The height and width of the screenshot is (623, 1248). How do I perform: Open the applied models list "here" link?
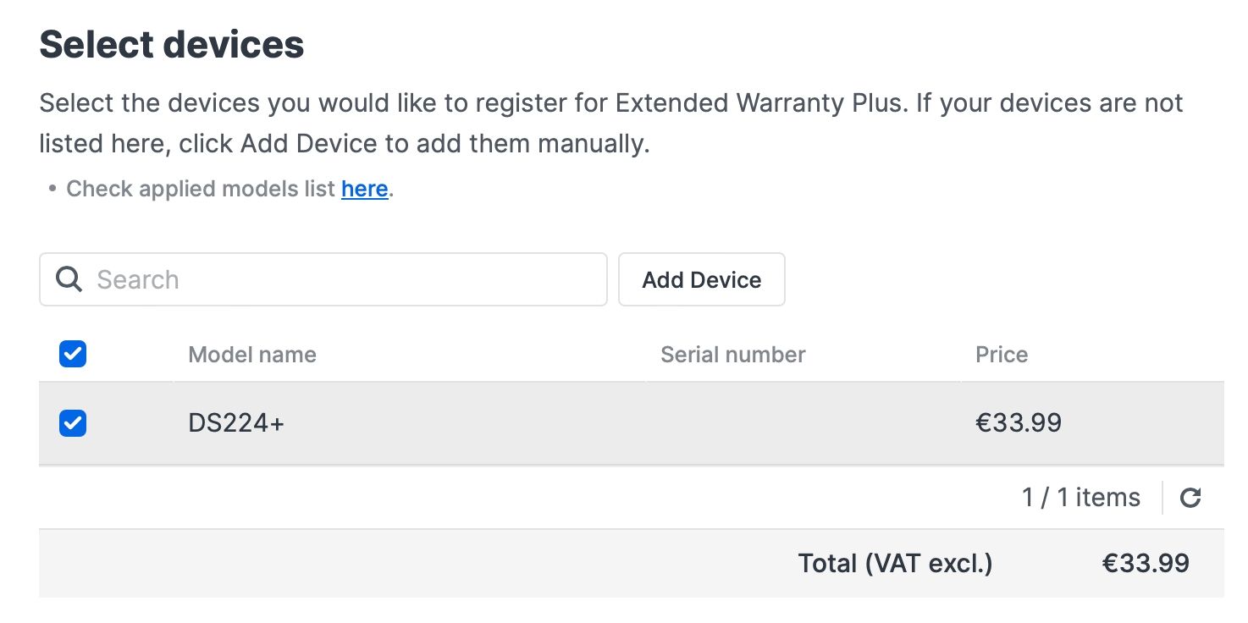(x=365, y=189)
